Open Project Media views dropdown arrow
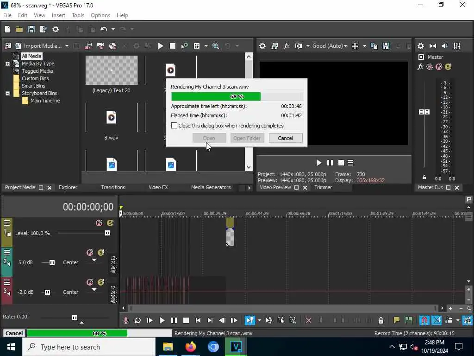 coord(206,46)
